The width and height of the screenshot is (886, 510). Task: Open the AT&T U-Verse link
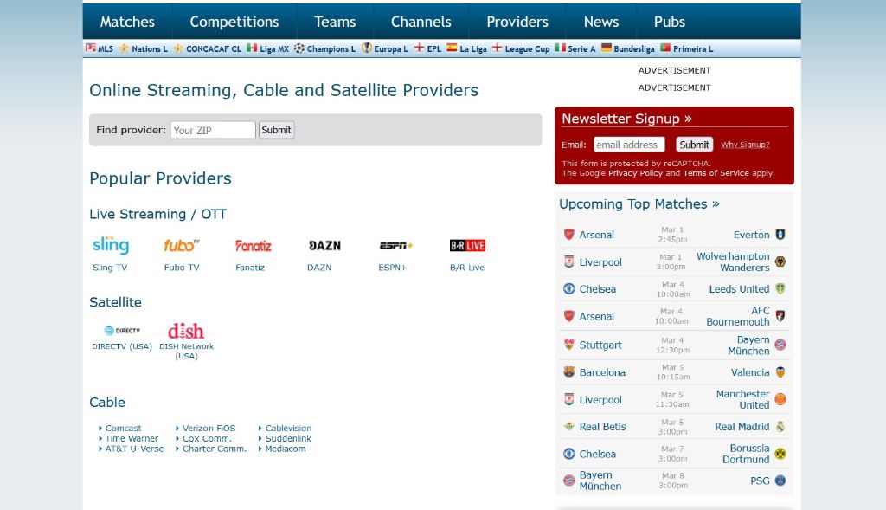pos(134,449)
